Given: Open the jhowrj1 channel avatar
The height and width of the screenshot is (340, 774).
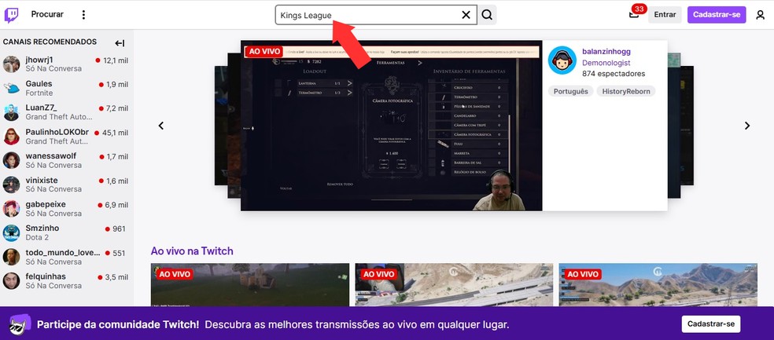Looking at the screenshot, I should tap(11, 64).
